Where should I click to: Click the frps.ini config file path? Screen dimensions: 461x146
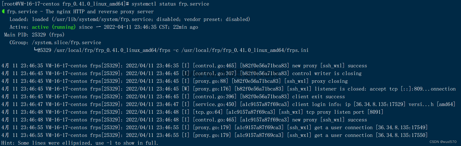tap(245, 50)
